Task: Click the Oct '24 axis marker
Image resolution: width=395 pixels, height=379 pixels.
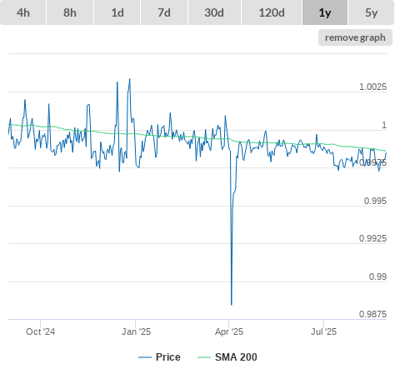Action: click(x=40, y=332)
